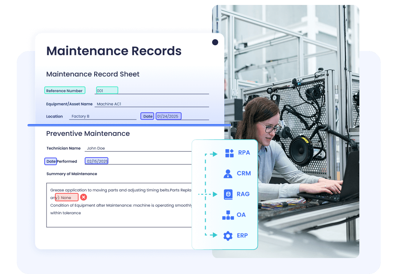This screenshot has height=274, width=412.
Task: Dismiss the None error via red X icon
Action: [84, 197]
